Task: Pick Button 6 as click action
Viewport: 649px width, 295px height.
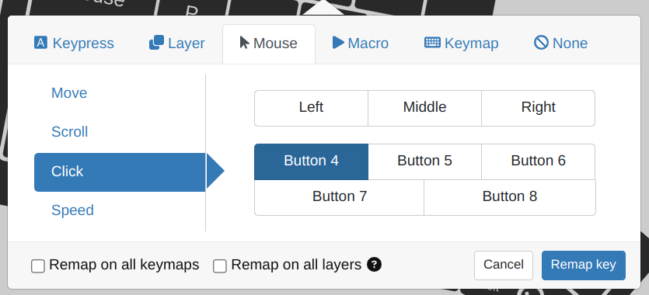Action: pos(538,161)
